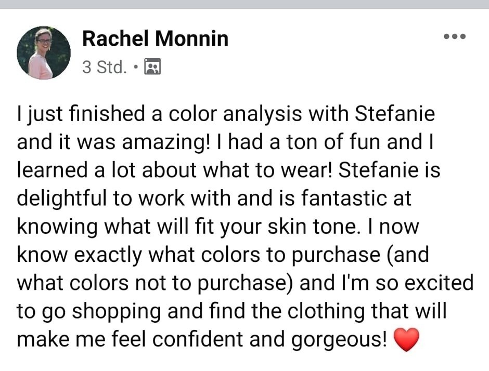
Task: Click "Stefanie" in the first line
Action: click(x=395, y=114)
